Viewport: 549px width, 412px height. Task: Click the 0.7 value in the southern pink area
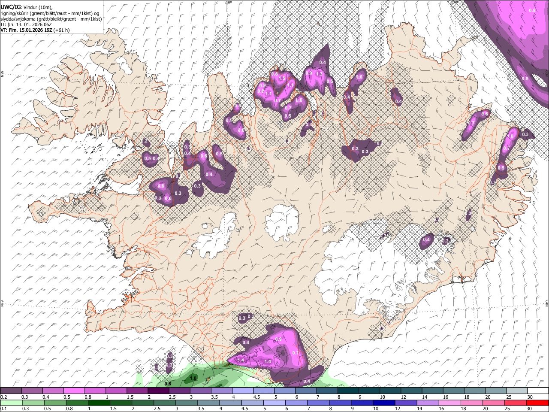pos(295,353)
